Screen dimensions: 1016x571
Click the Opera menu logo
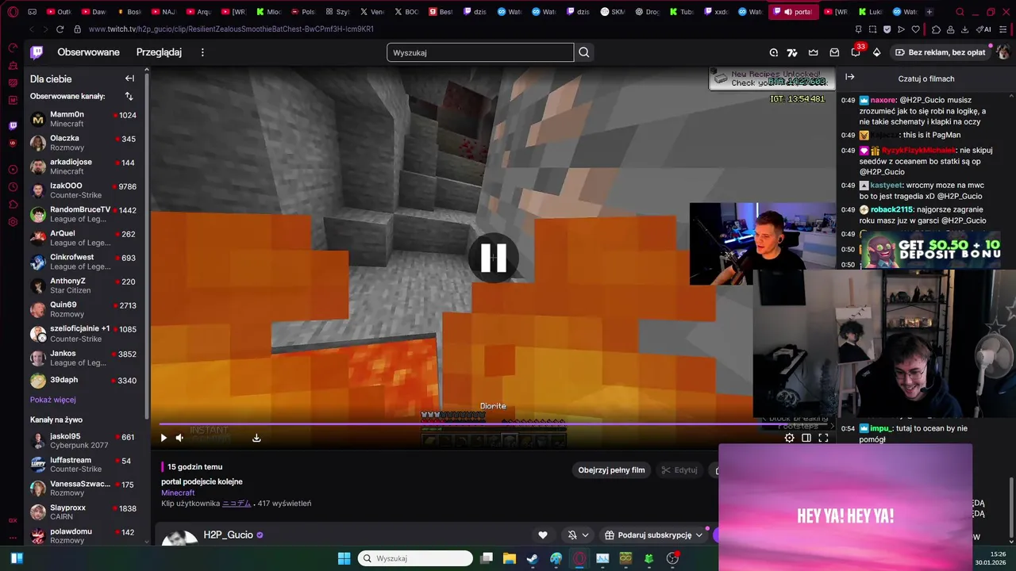[x=13, y=12]
